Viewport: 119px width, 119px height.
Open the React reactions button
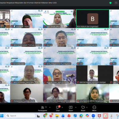tap(83, 109)
